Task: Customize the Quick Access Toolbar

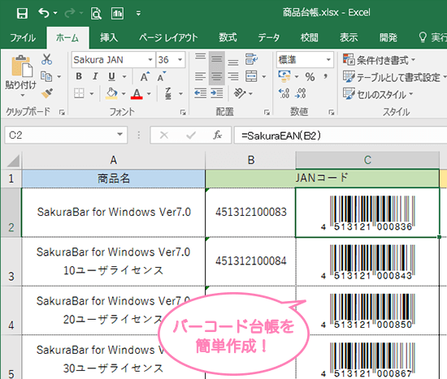Action: pyautogui.click(x=138, y=13)
